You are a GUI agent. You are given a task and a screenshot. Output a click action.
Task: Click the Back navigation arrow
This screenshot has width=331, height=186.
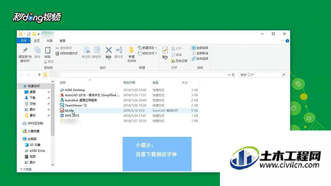pos(22,75)
